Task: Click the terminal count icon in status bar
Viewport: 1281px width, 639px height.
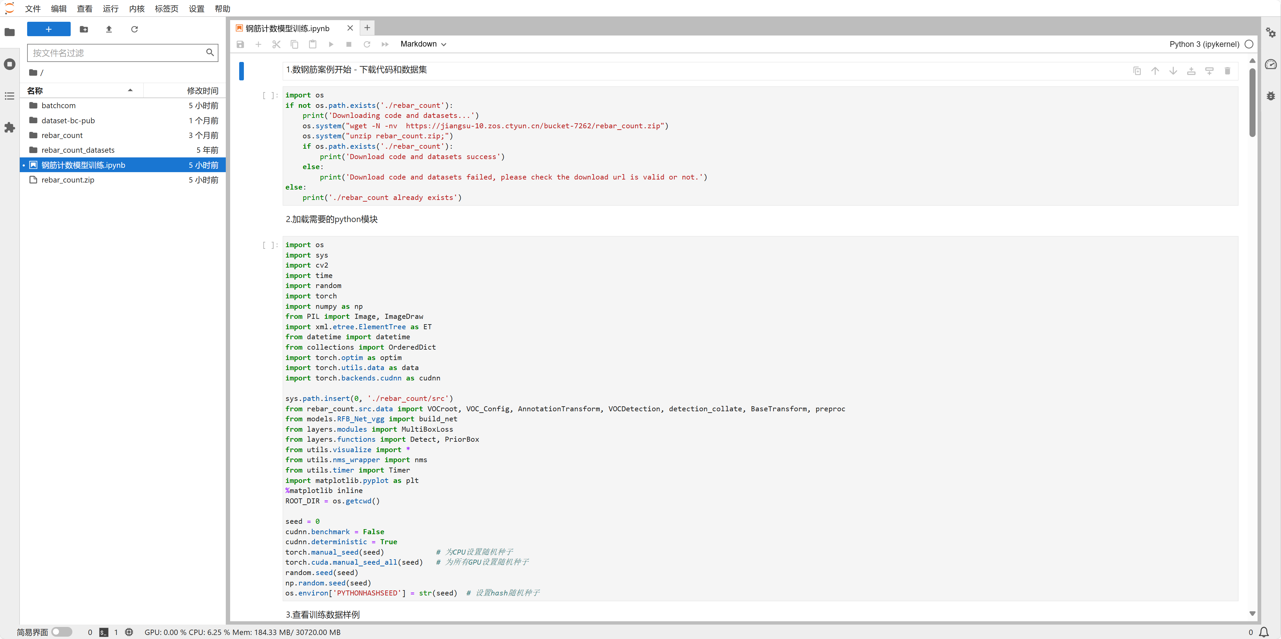Action: pyautogui.click(x=104, y=632)
